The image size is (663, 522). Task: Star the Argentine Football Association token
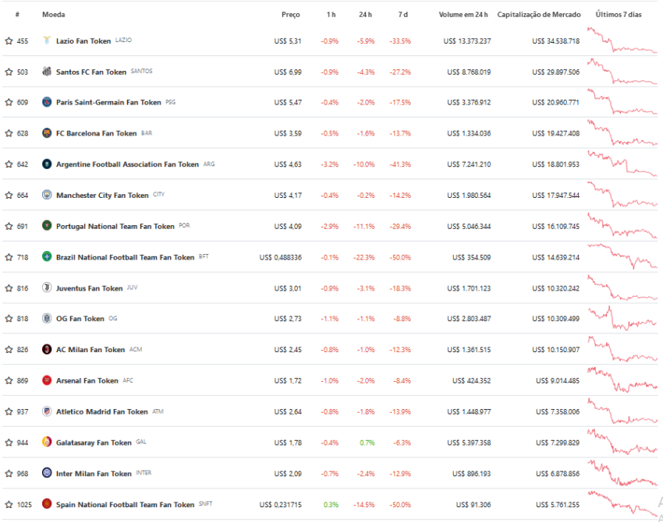[9, 164]
